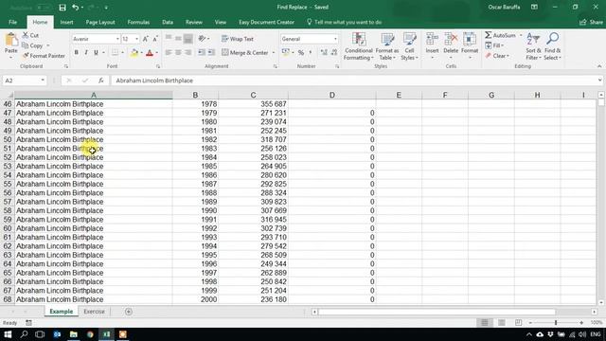Open the text Orientation options
The image size is (606, 341).
click(204, 38)
